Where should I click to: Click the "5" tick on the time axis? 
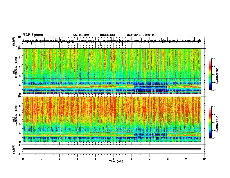point(114,159)
